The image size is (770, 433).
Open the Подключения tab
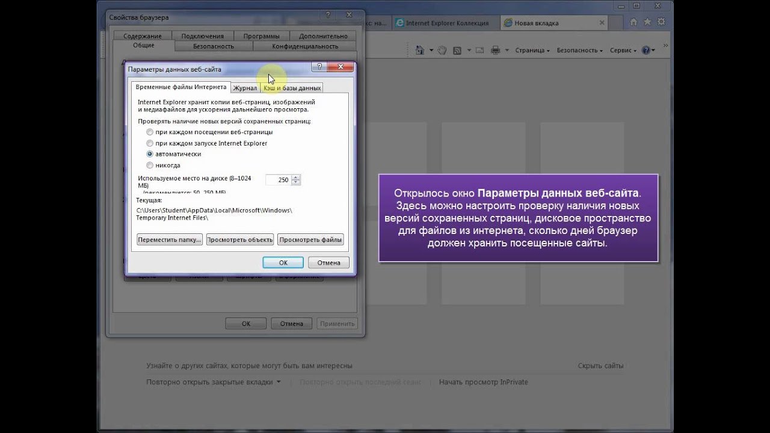(202, 36)
